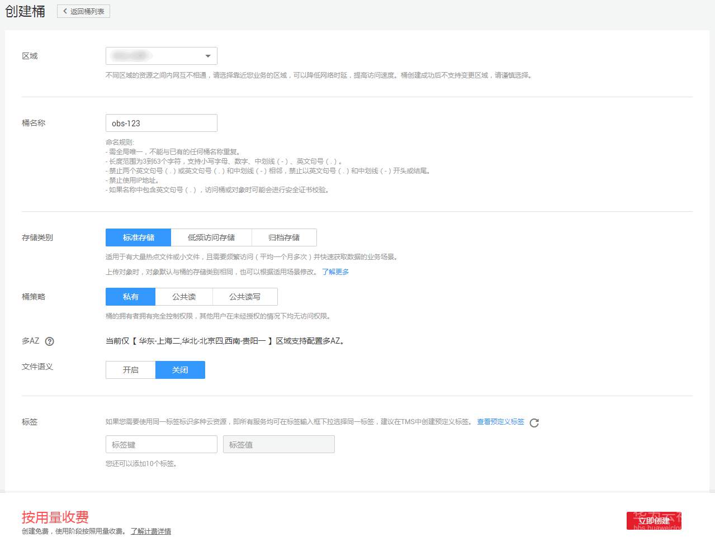Click the 按用量收费 pricing heading
Viewport: 715px width, 542px height.
click(55, 517)
